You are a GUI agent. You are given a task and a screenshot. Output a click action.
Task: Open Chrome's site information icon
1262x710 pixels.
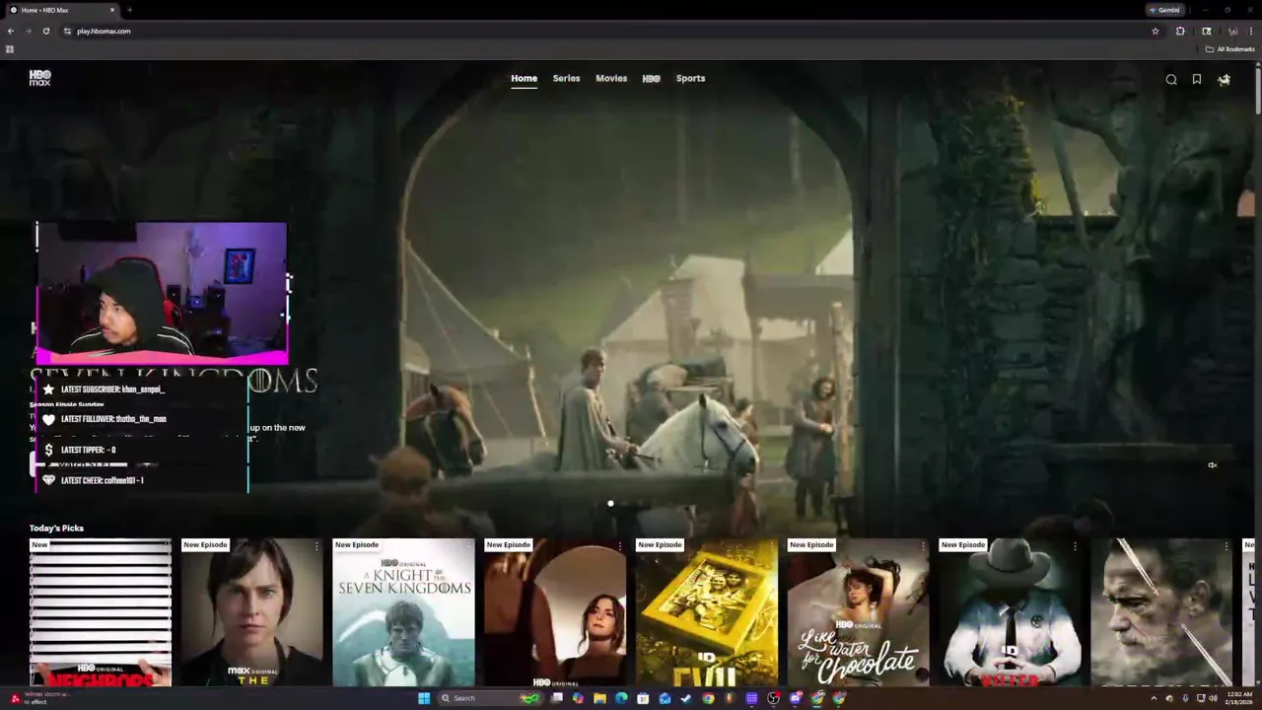(x=67, y=31)
